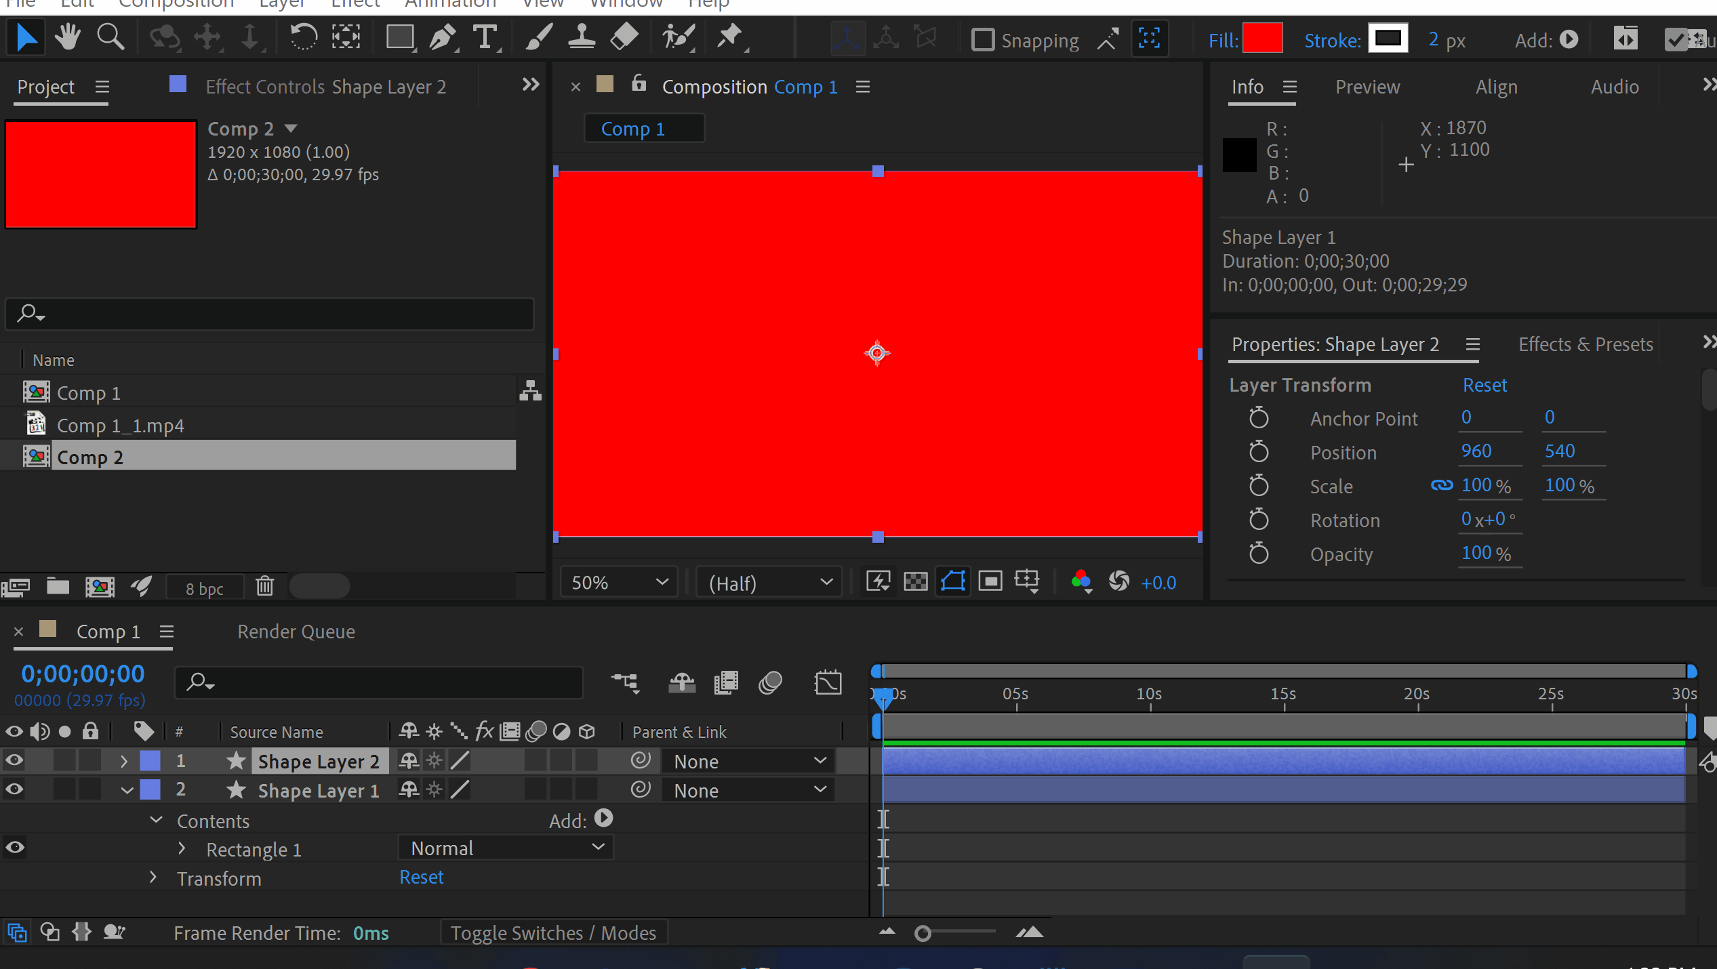Viewport: 1717px width, 969px height.
Task: Open Rectangle 1 Normal blend mode dropdown
Action: point(506,848)
